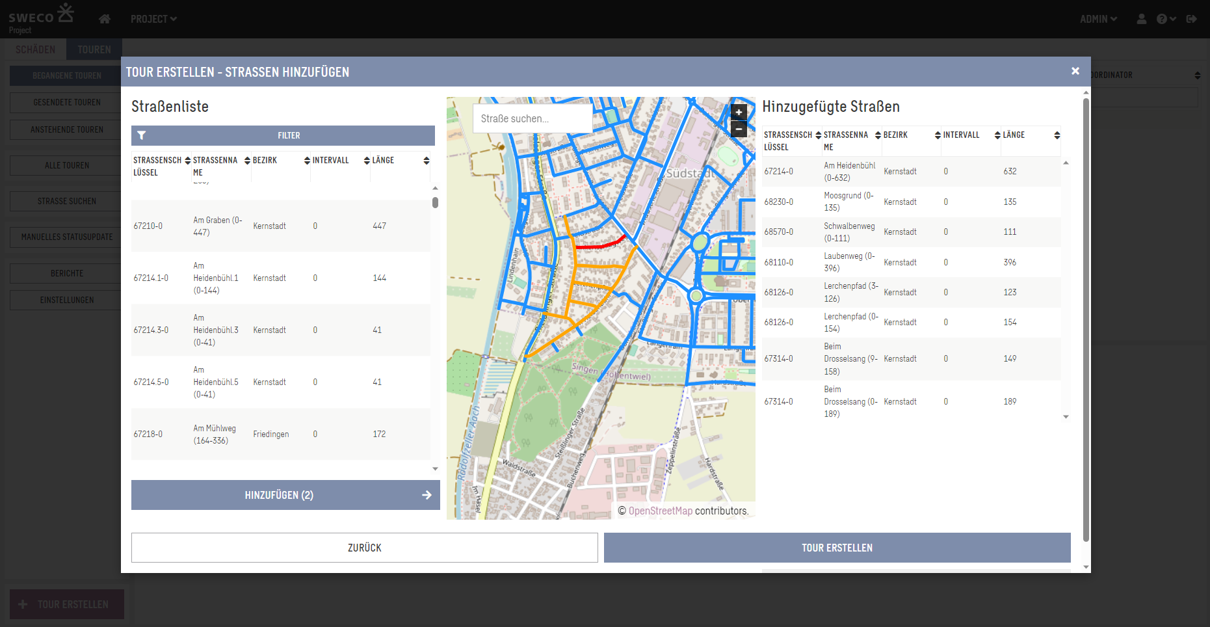1210x627 pixels.
Task: Click the home icon in top bar
Action: (105, 19)
